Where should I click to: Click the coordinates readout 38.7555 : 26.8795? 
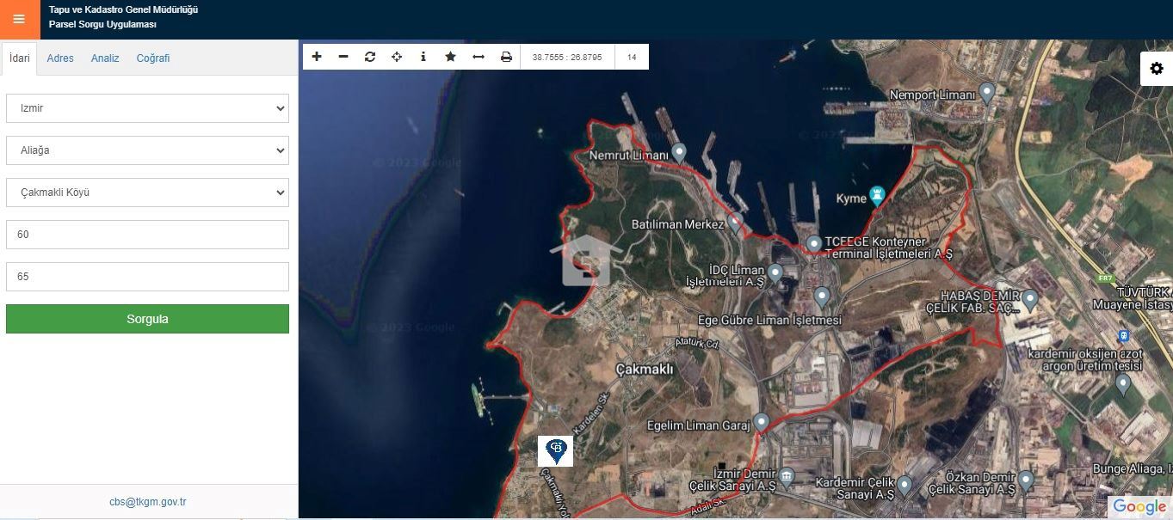click(567, 57)
